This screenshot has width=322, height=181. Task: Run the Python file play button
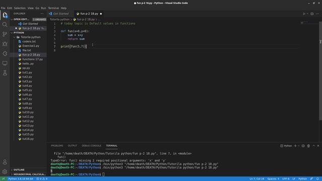304,14
